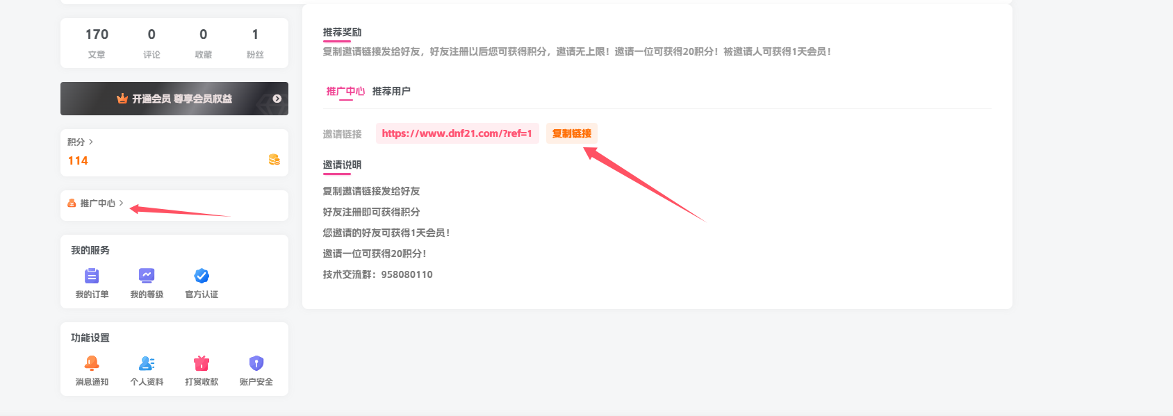This screenshot has height=416, width=1173.
Task: Open the 我的订单 orders icon
Action: (92, 276)
